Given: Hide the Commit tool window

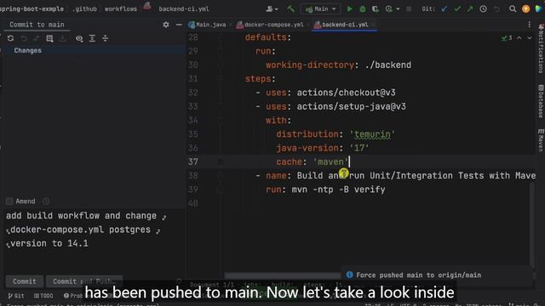Looking at the screenshot, I should pos(179,25).
